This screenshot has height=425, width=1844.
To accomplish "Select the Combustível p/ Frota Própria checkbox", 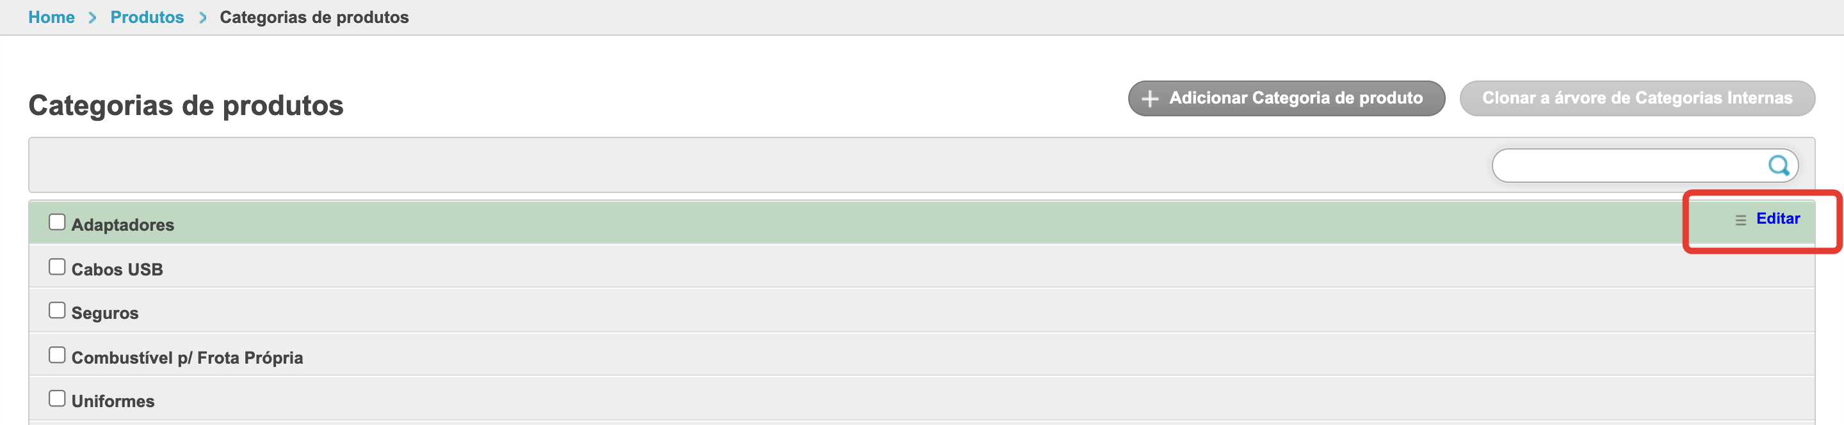I will [x=56, y=355].
